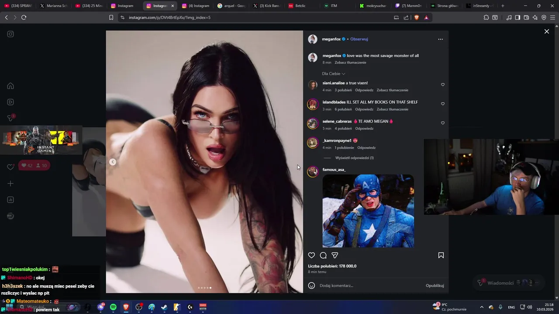Image resolution: width=559 pixels, height=314 pixels.
Task: Open the share page icon in address bar
Action: [x=406, y=17]
